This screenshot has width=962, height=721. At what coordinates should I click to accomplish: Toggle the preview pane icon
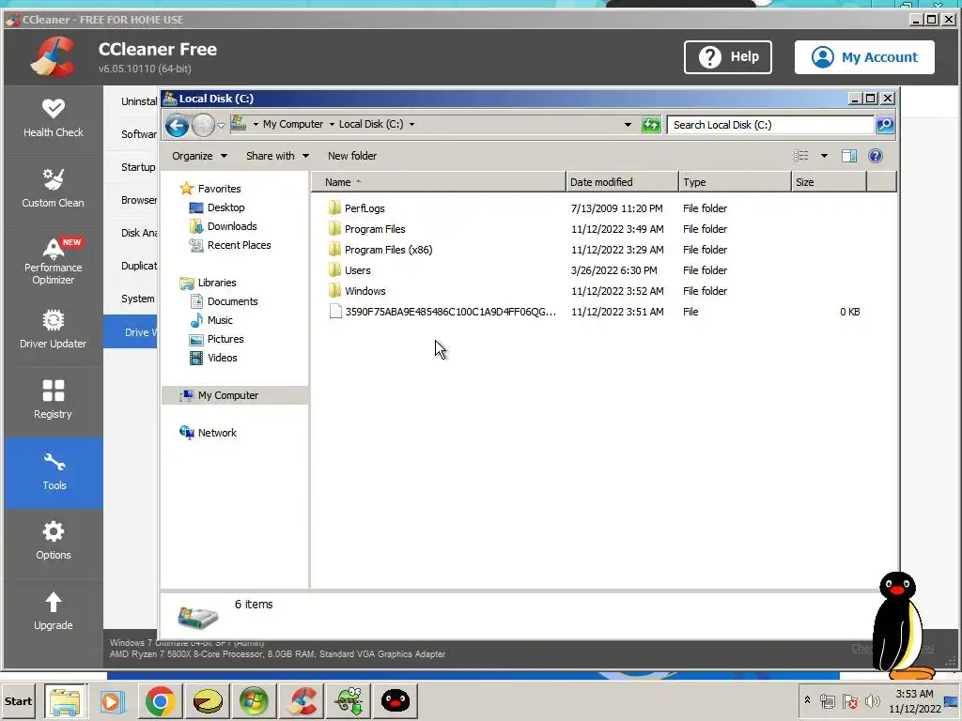pos(849,156)
